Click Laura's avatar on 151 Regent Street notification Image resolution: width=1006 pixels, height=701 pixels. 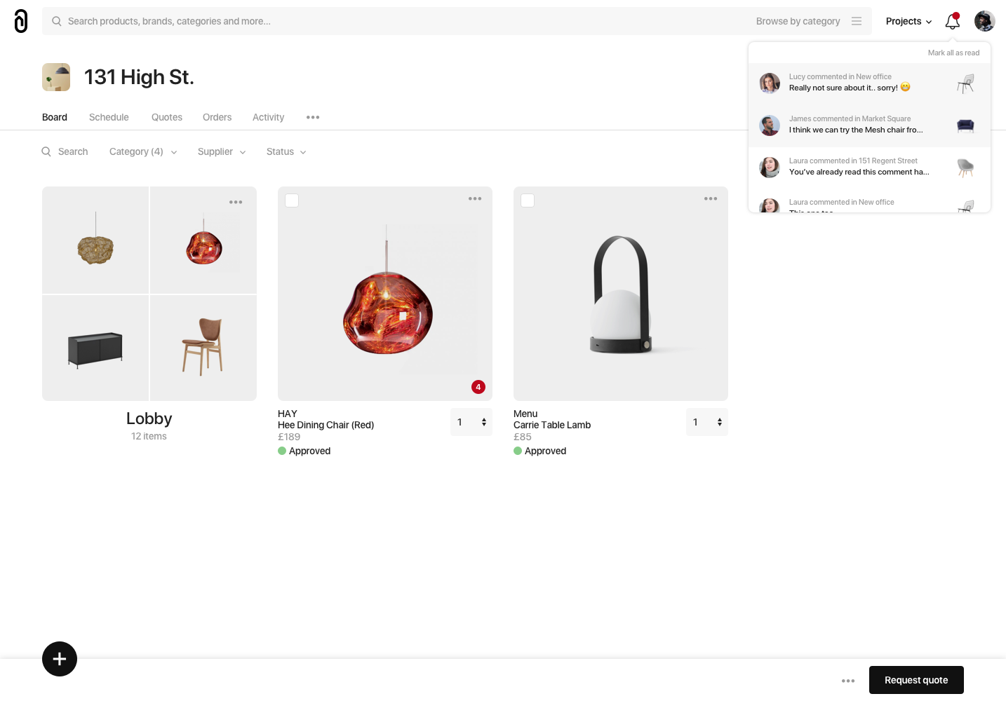[x=770, y=168]
